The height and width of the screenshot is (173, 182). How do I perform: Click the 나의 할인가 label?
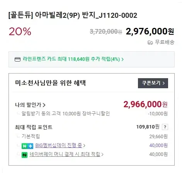(x=28, y=105)
